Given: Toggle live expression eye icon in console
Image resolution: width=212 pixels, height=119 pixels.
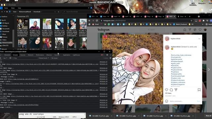Looking at the screenshot, I should click(10, 58).
